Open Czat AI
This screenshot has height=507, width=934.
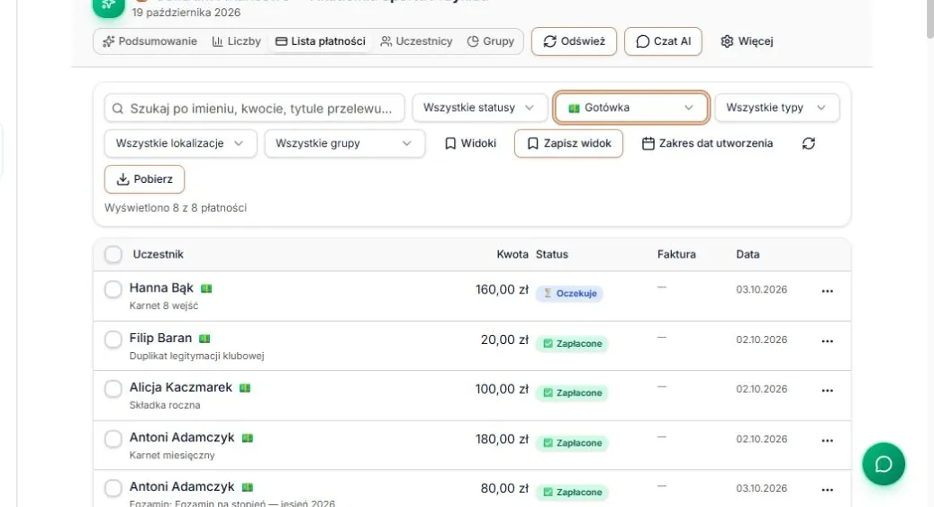[663, 41]
